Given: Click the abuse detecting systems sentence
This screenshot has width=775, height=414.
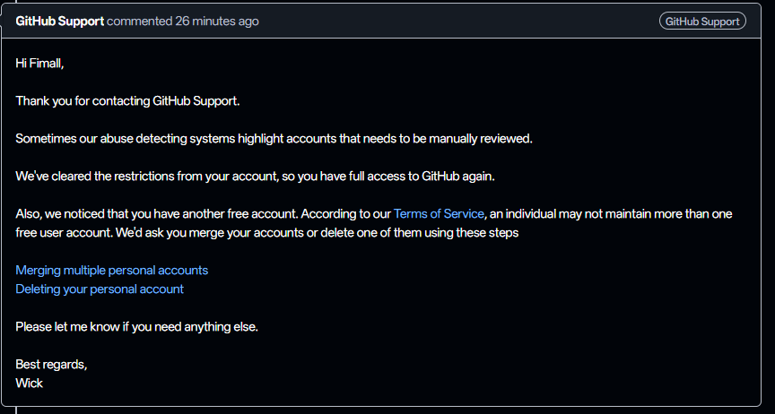Looking at the screenshot, I should click(274, 138).
